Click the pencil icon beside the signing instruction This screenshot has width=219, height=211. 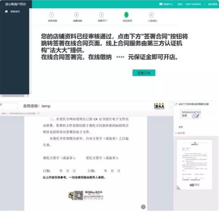coord(176,104)
